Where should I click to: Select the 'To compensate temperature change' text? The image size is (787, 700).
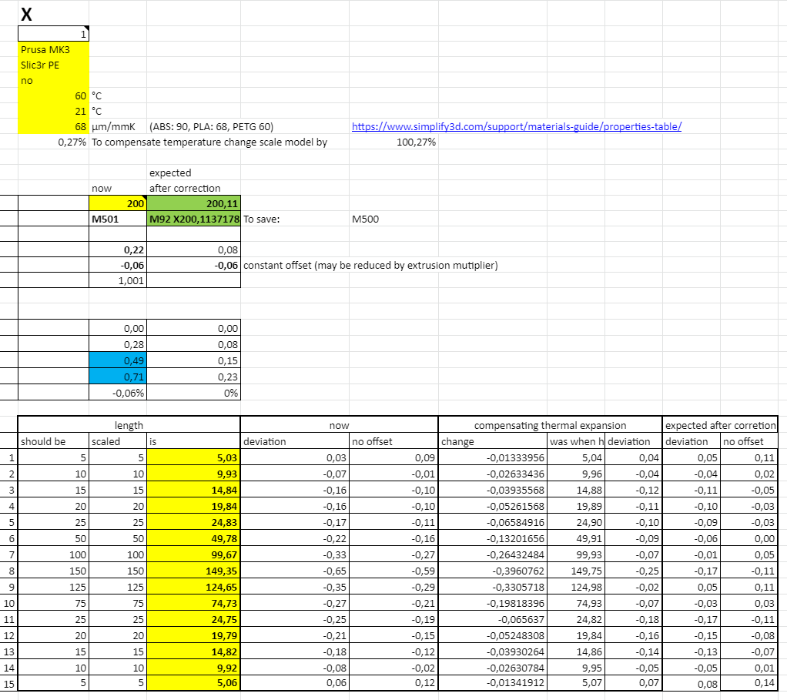(x=209, y=142)
